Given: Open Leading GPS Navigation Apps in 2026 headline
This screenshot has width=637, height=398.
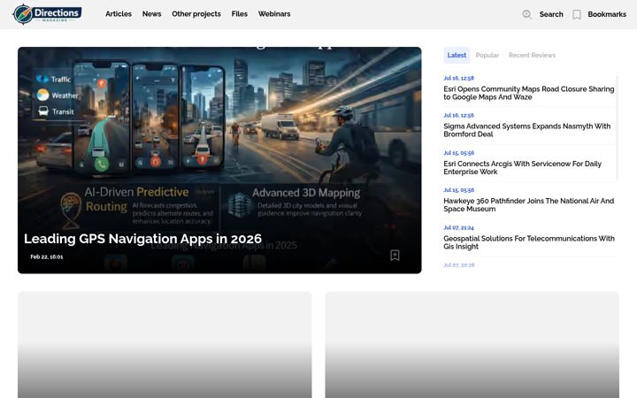Looking at the screenshot, I should click(x=142, y=239).
